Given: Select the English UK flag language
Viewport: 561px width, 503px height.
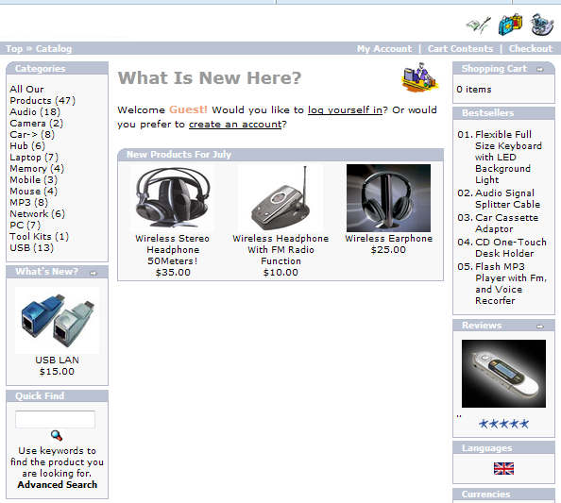Looking at the screenshot, I should click(x=503, y=468).
